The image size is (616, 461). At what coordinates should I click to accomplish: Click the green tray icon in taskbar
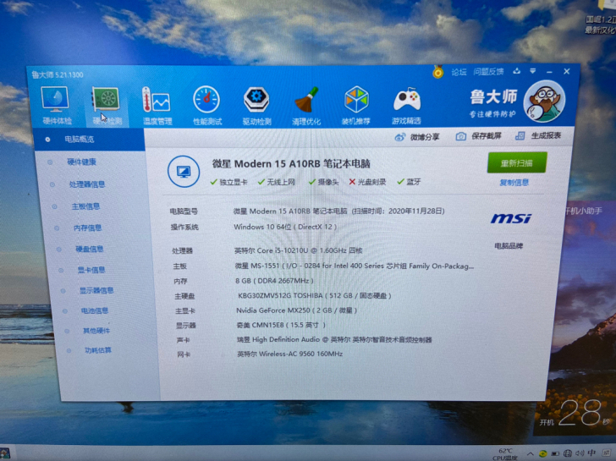(x=543, y=454)
